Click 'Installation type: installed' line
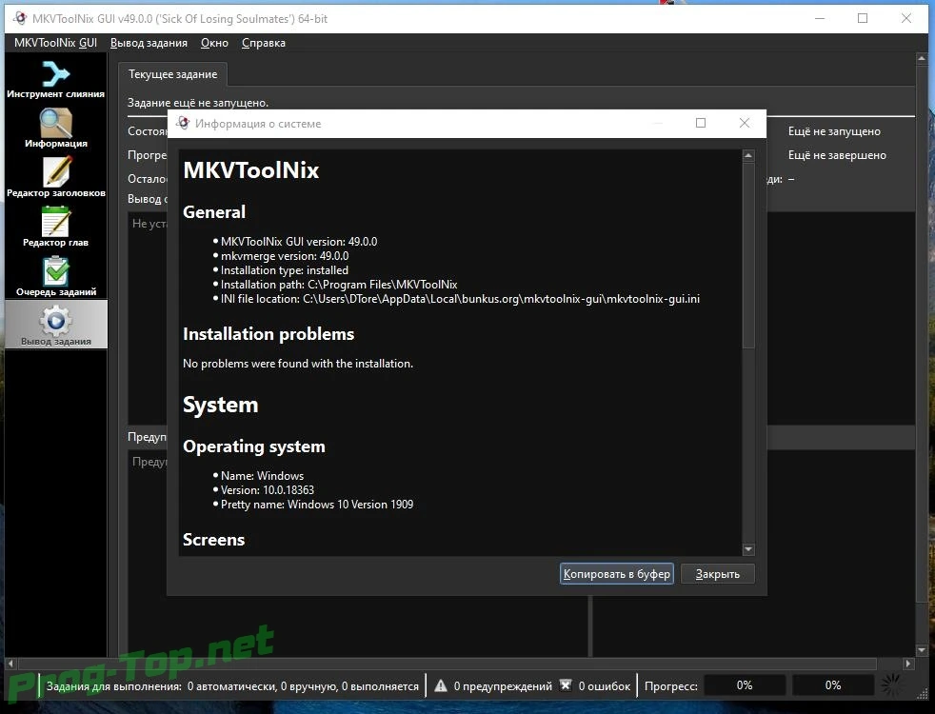 pos(285,270)
